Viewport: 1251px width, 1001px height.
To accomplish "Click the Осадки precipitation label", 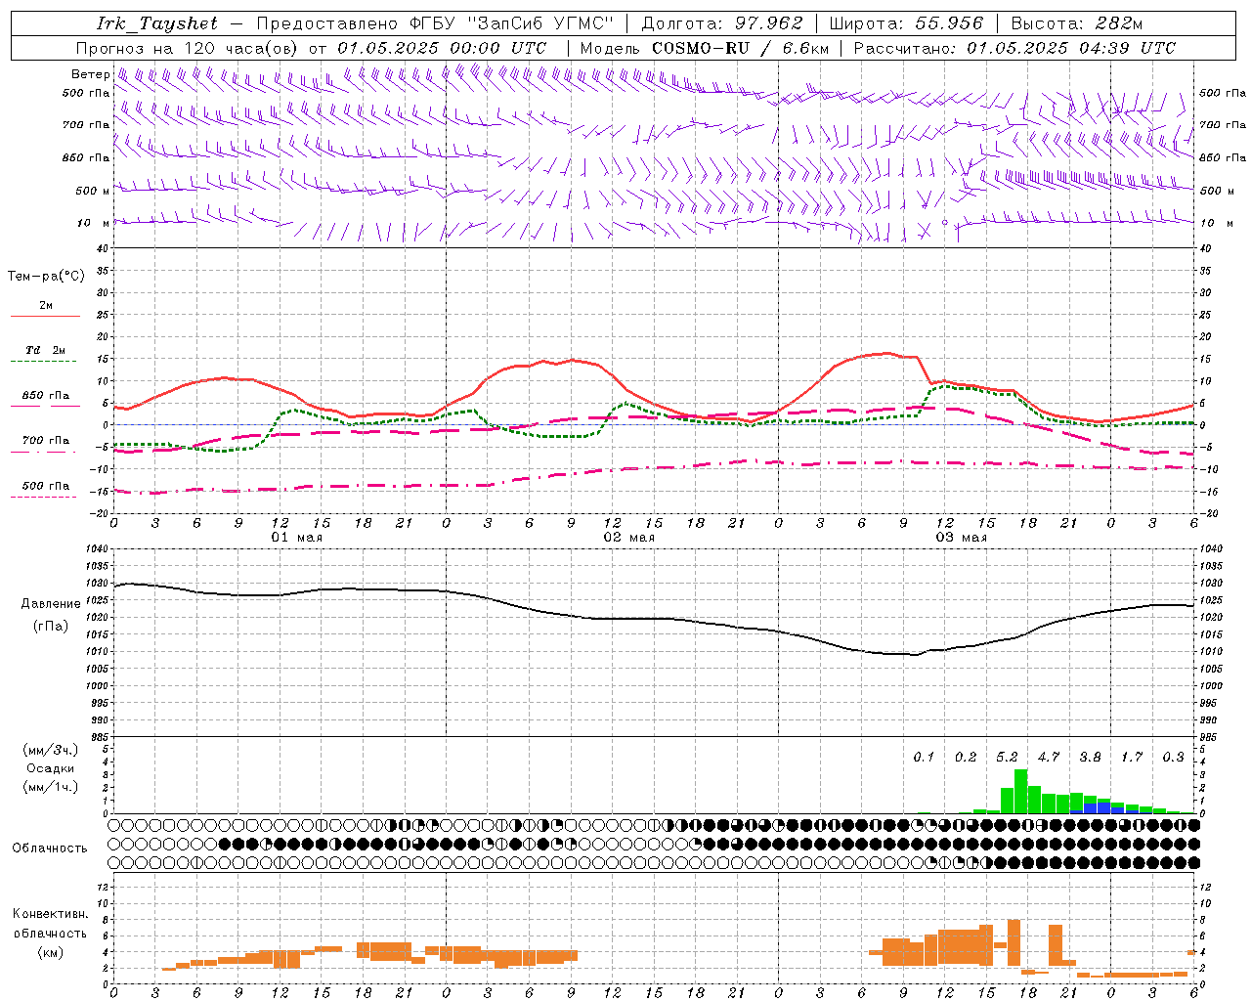I will (x=51, y=768).
